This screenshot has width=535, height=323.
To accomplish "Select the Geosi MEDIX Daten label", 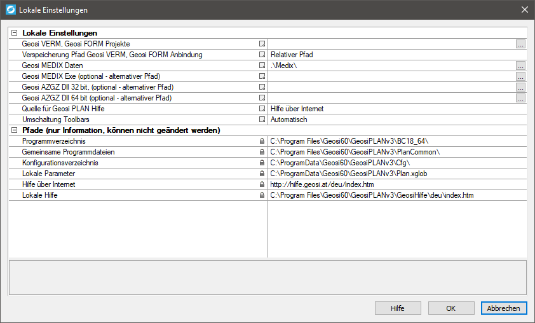I will click(x=53, y=65).
